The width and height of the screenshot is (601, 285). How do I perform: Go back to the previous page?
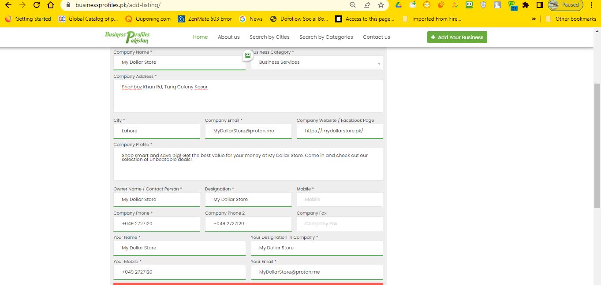pos(8,5)
